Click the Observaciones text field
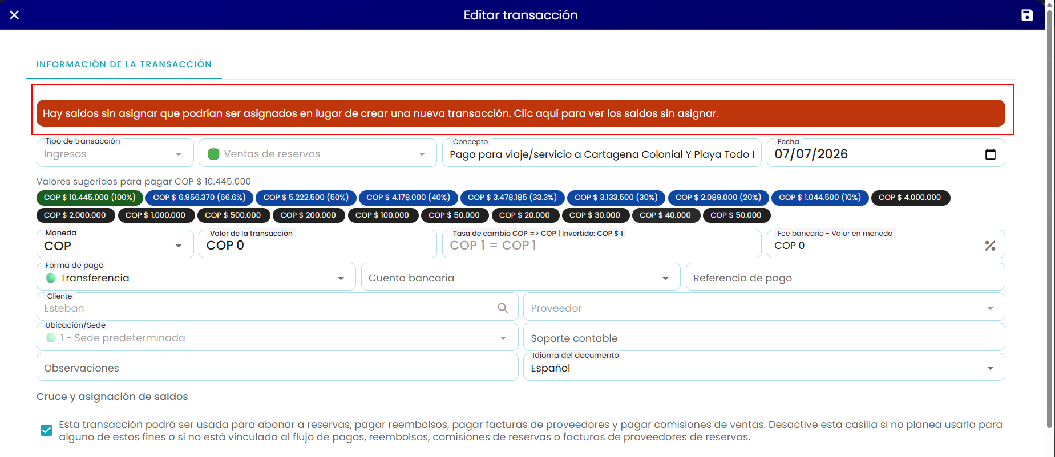Image resolution: width=1055 pixels, height=457 pixels. (x=277, y=368)
